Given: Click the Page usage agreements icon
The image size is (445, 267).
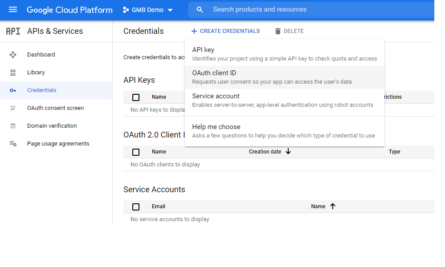Looking at the screenshot, I should coord(13,144).
